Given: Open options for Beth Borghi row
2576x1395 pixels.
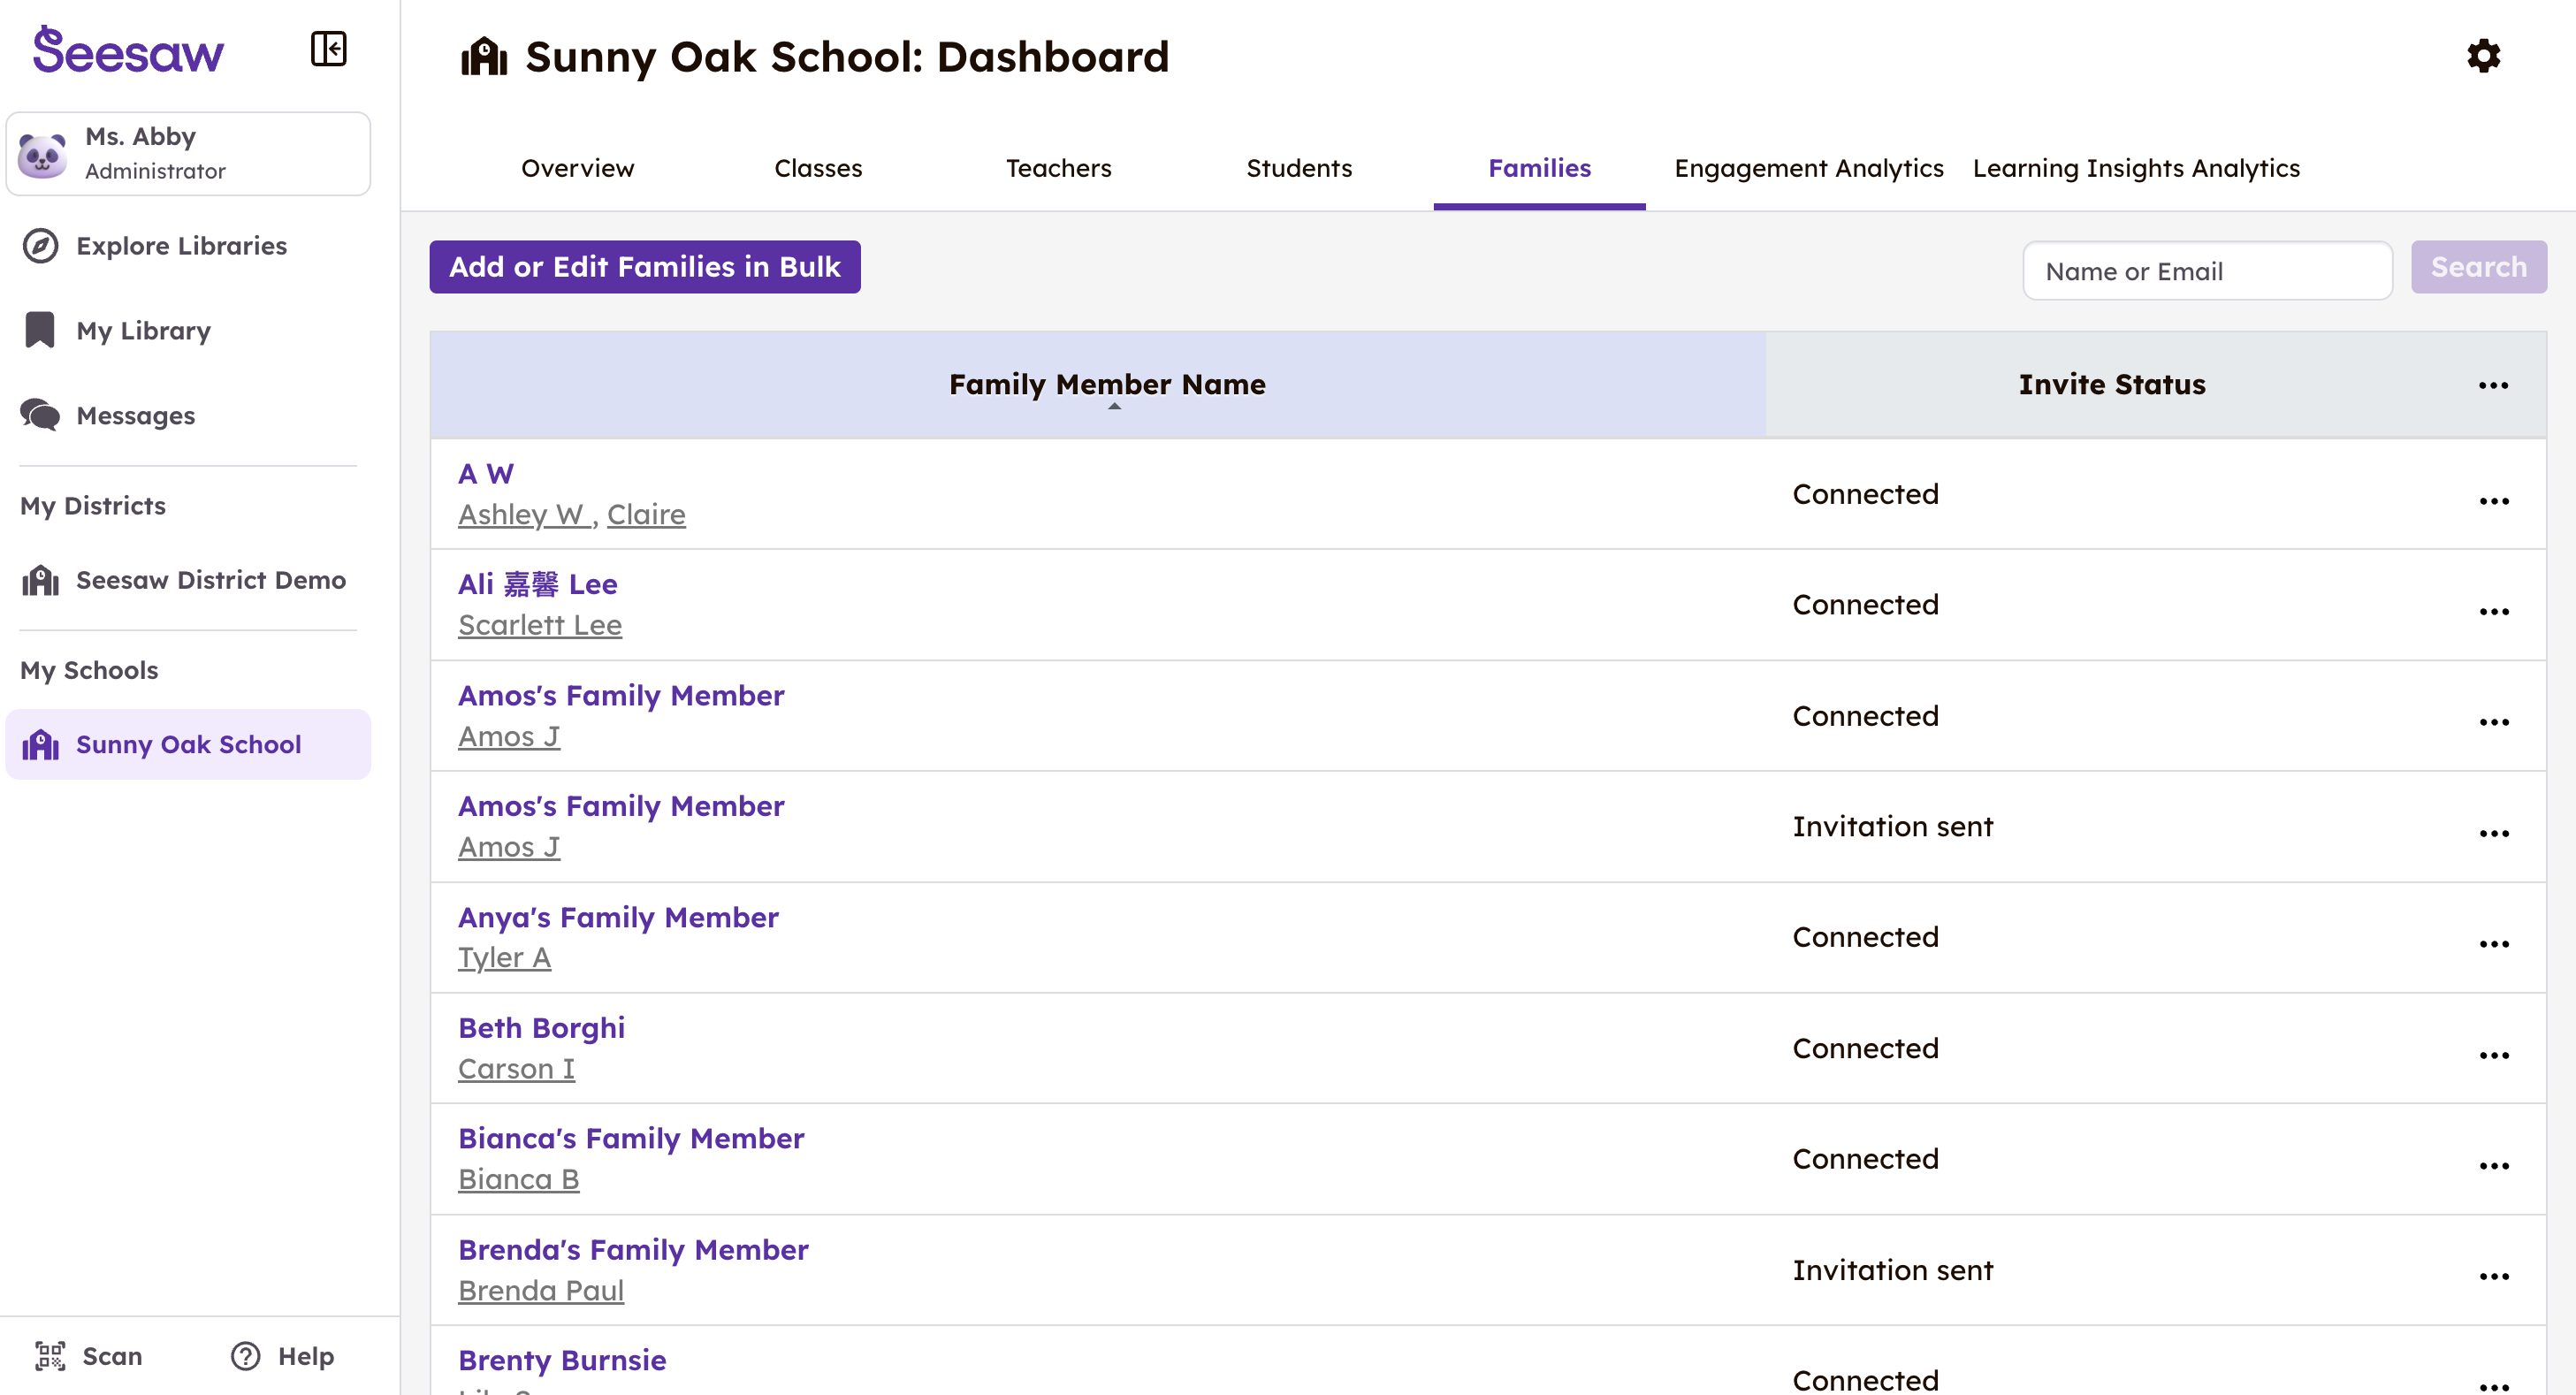Looking at the screenshot, I should pyautogui.click(x=2493, y=1055).
